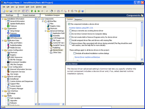
Task: Collapse the System Configuration node
Action: (3, 50)
